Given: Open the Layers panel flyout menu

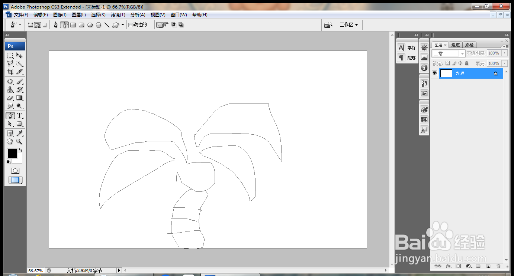Looking at the screenshot, I should [505, 46].
